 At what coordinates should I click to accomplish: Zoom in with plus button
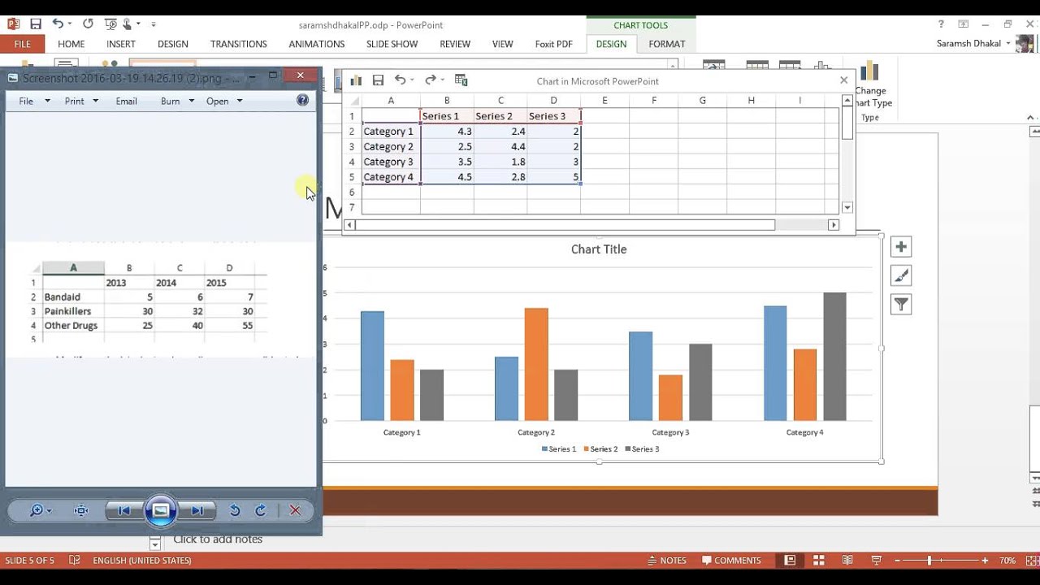coord(985,561)
